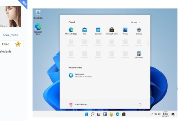Launch Edge from the taskbar
The width and height of the screenshot is (181, 121).
coord(118,114)
